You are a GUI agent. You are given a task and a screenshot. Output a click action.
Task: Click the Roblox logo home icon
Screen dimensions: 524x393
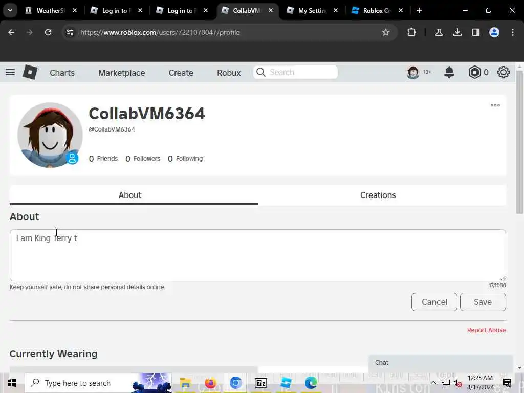(x=30, y=72)
